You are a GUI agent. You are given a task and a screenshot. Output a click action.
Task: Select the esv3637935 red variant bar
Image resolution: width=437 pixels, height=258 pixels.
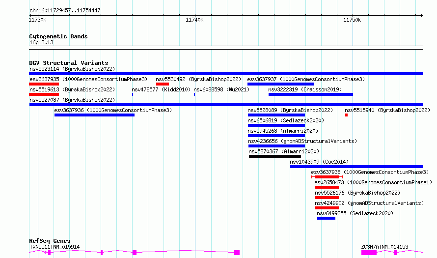[44, 84]
